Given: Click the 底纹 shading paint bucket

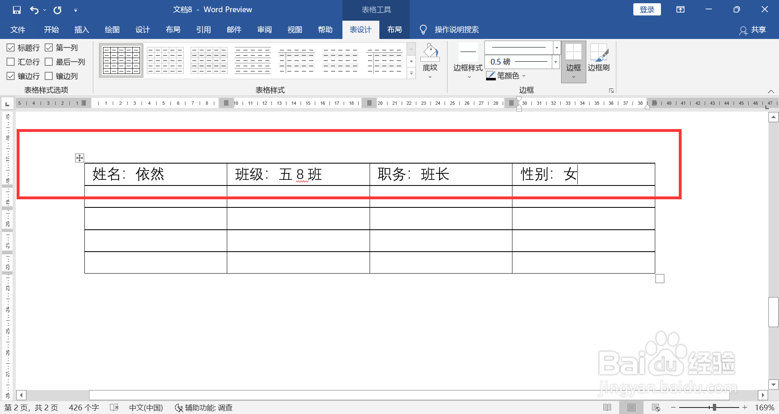Looking at the screenshot, I should 430,53.
